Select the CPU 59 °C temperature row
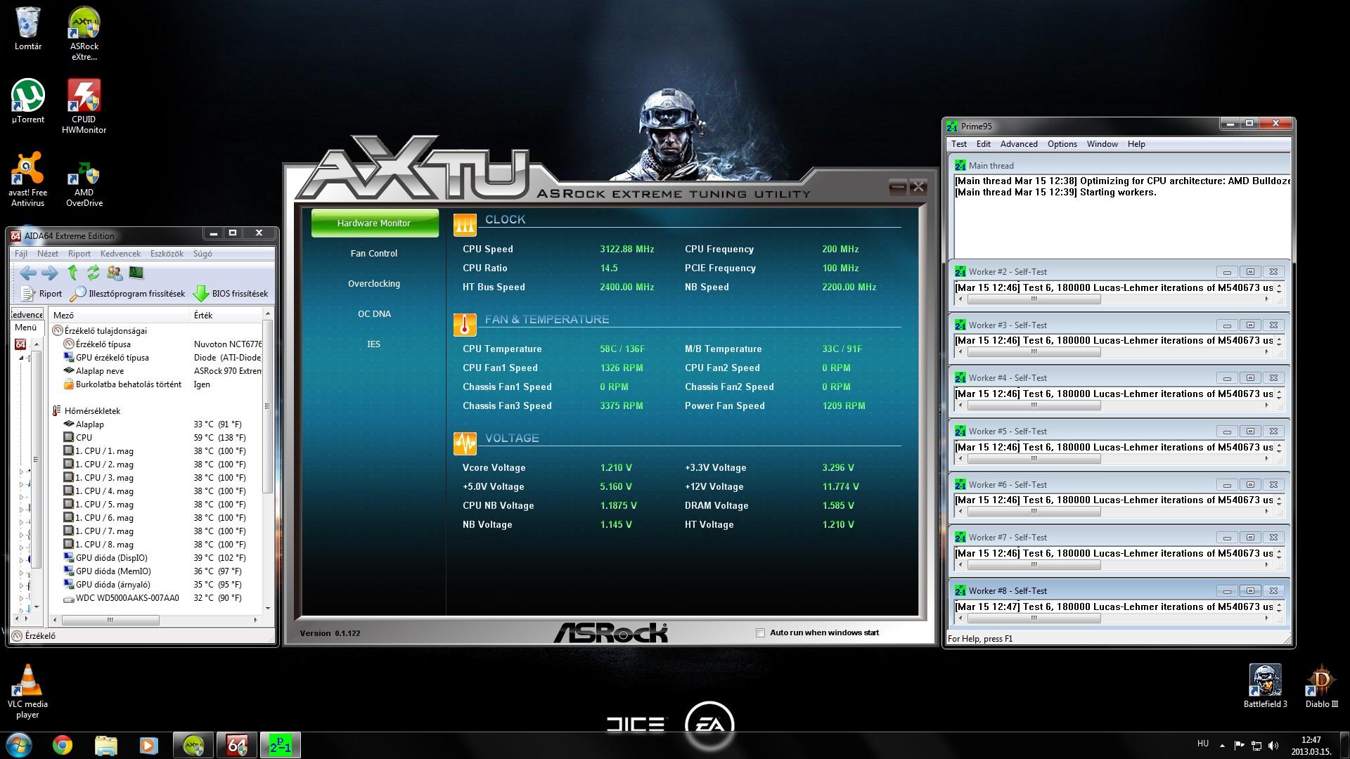This screenshot has width=1350, height=759. tap(156, 438)
